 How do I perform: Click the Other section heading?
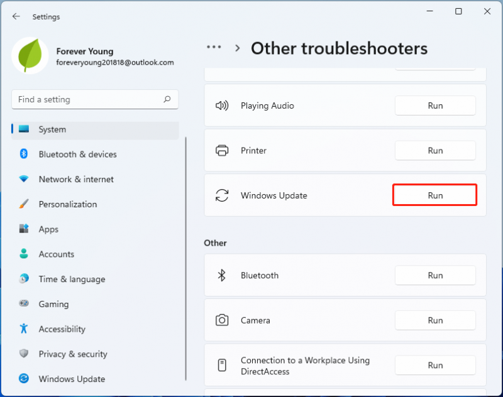tap(215, 243)
